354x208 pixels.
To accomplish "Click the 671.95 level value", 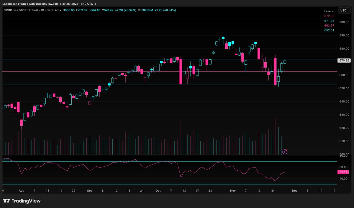I will point(329,21).
